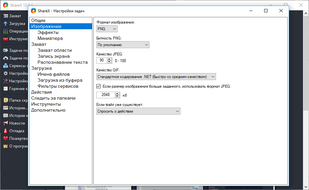Open the Битность PNG dropdown
The image size is (309, 190).
[x=123, y=45]
